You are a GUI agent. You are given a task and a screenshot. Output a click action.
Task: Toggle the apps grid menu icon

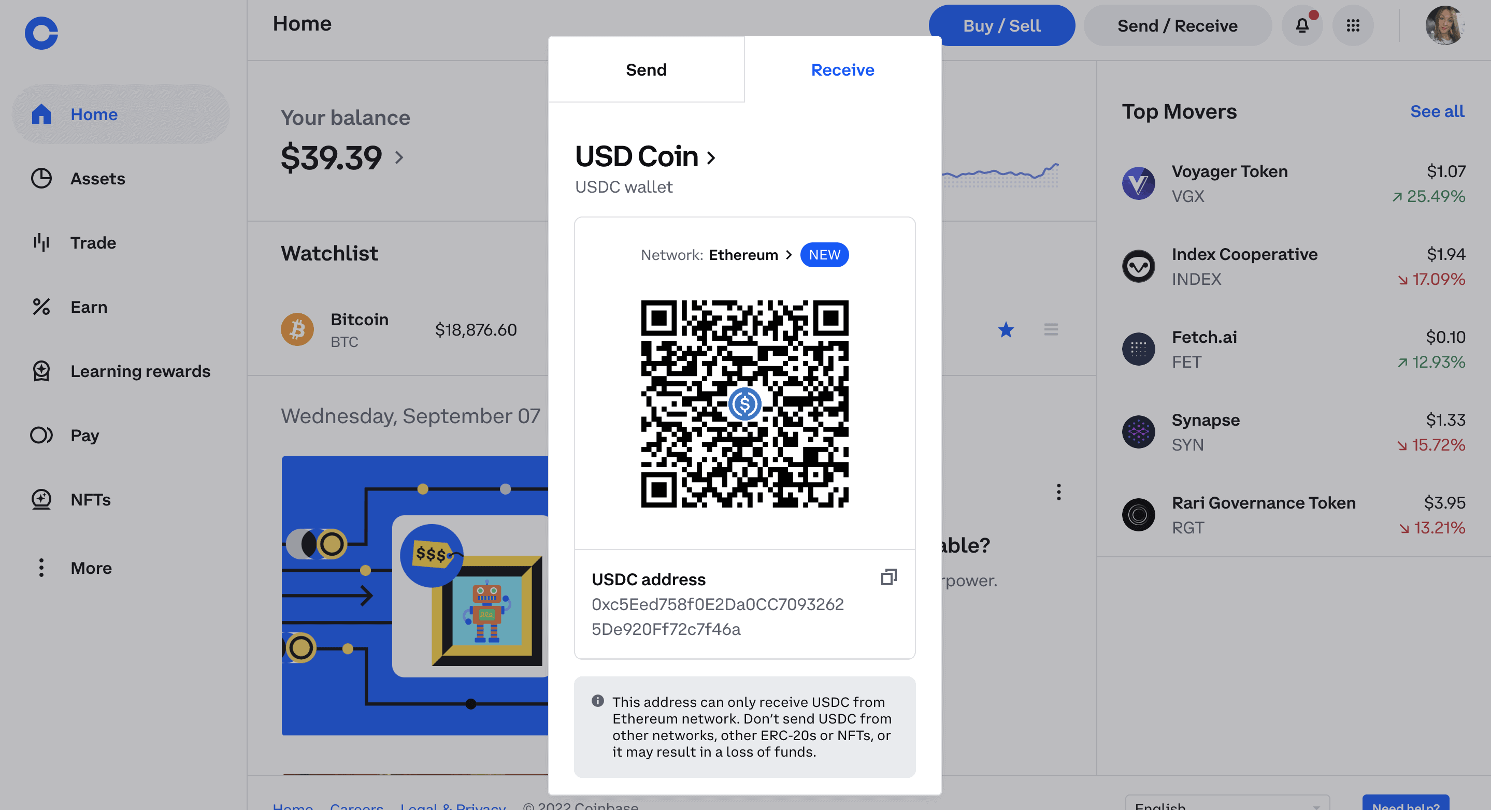coord(1354,25)
